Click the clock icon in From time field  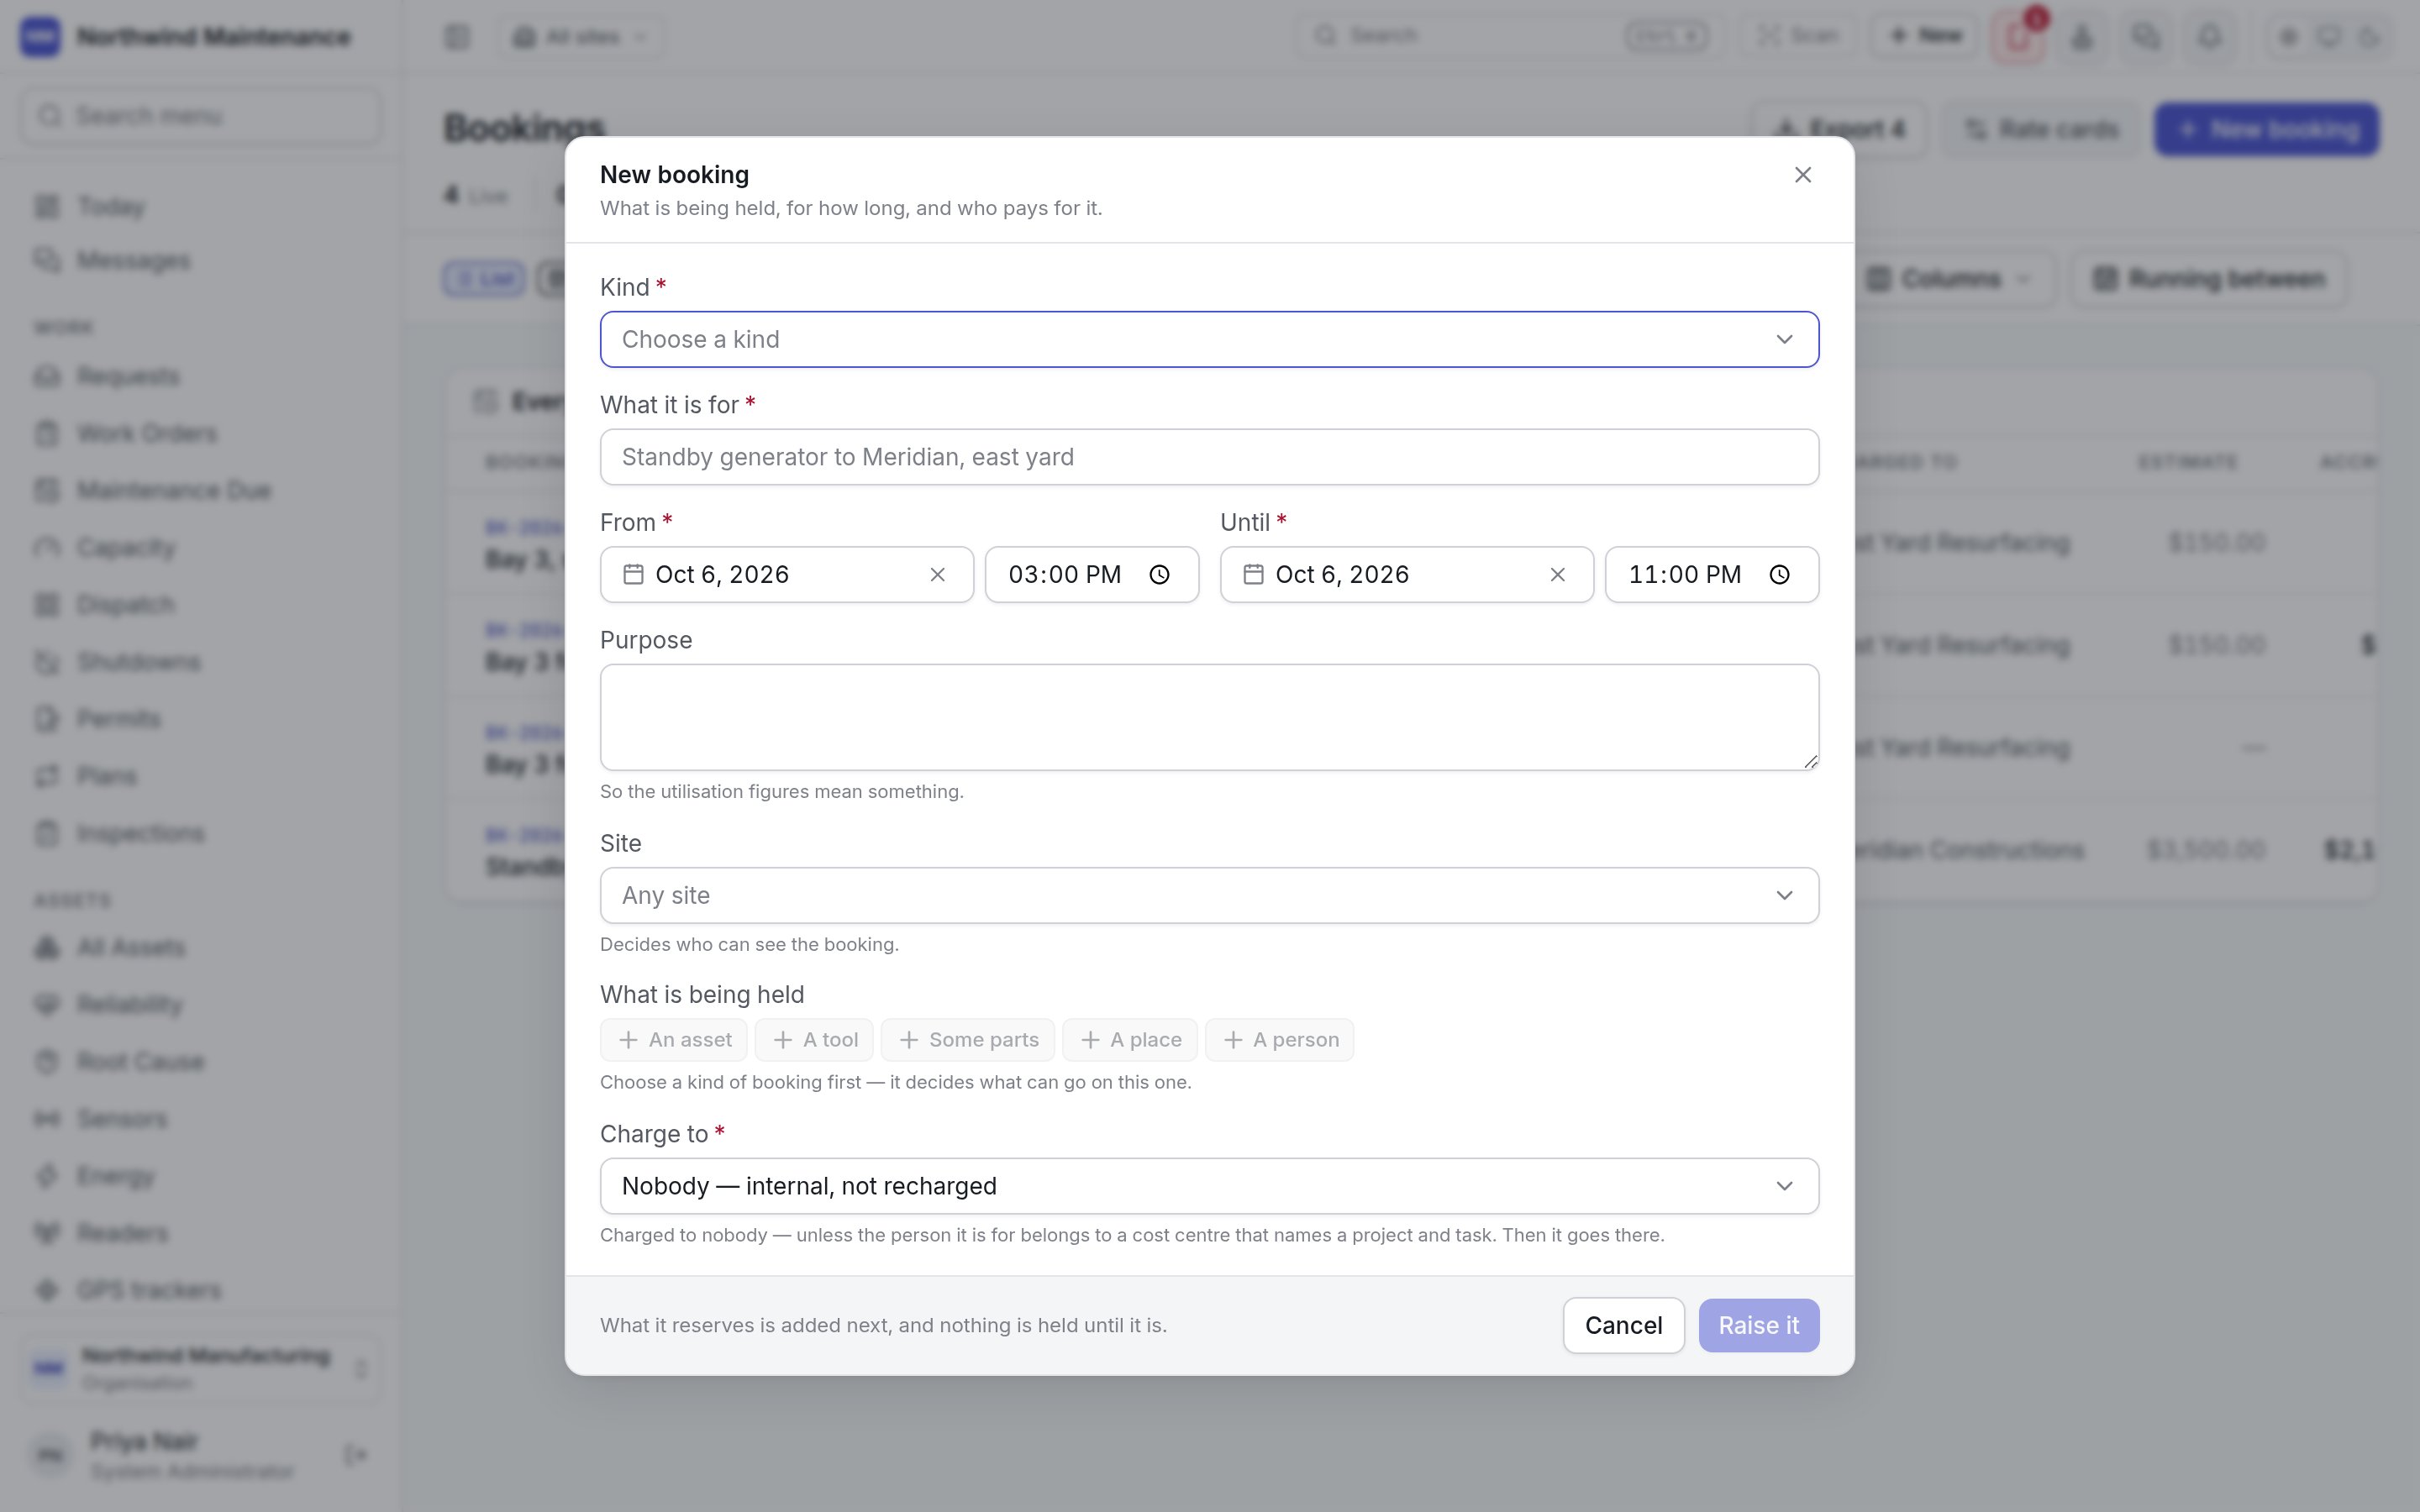click(x=1159, y=574)
